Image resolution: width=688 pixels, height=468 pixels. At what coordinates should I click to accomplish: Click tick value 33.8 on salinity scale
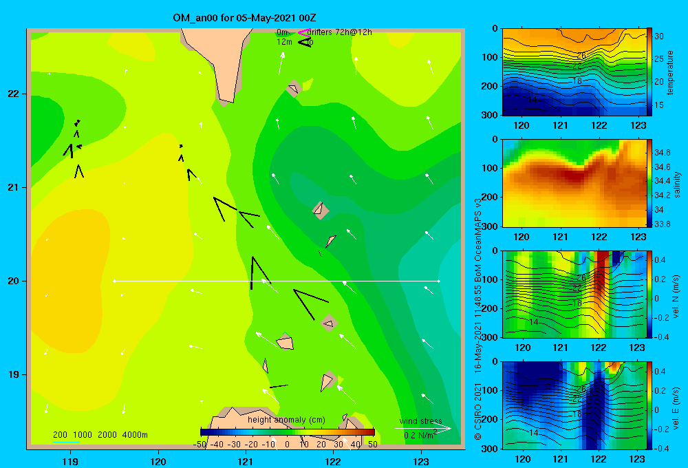[x=662, y=224]
